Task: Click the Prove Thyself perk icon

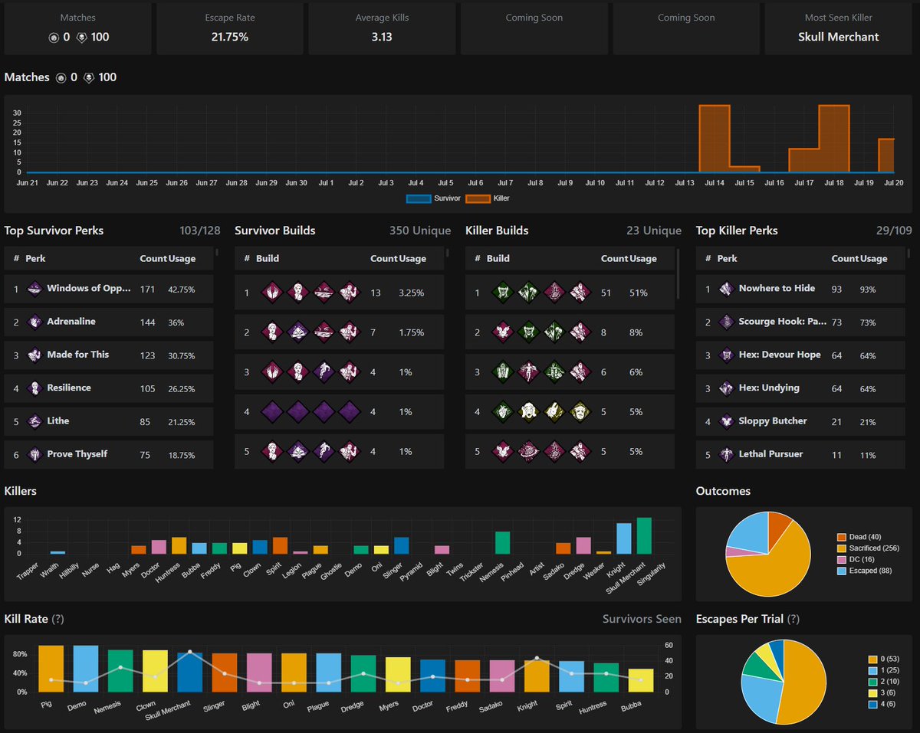Action: click(x=34, y=454)
